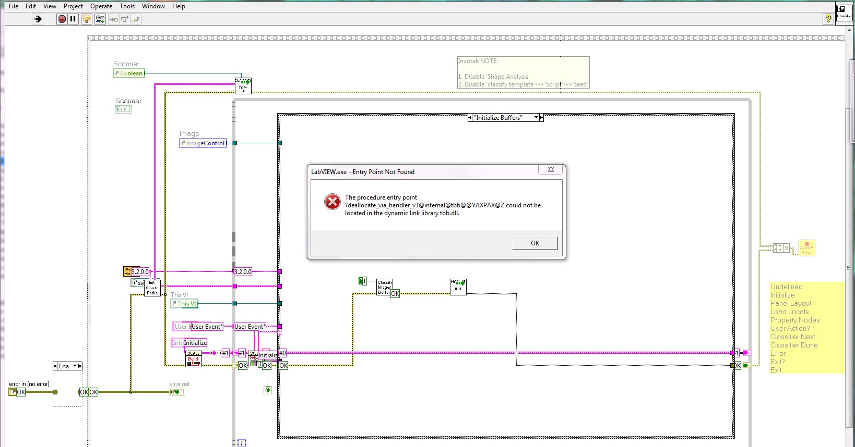This screenshot has height=447, width=855.
Task: Click the Step Over toolbar button
Action: coord(125,19)
